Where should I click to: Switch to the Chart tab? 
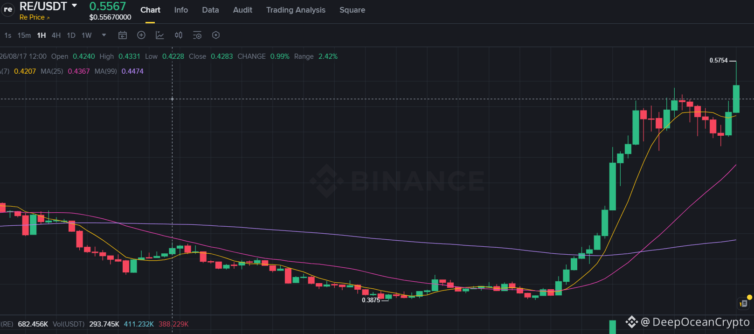tap(150, 10)
